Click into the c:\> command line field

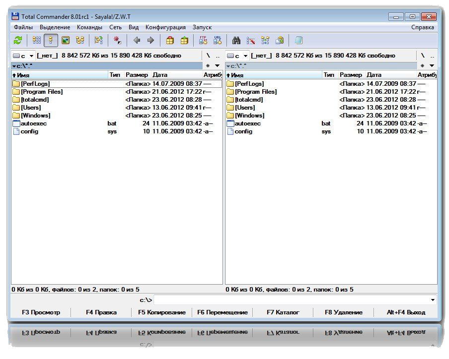(x=292, y=300)
